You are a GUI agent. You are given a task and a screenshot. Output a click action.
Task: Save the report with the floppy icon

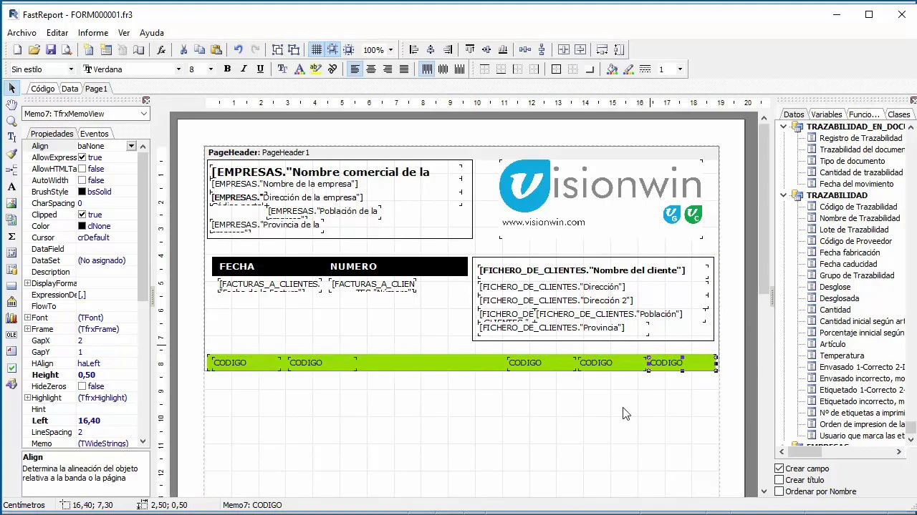click(x=50, y=50)
